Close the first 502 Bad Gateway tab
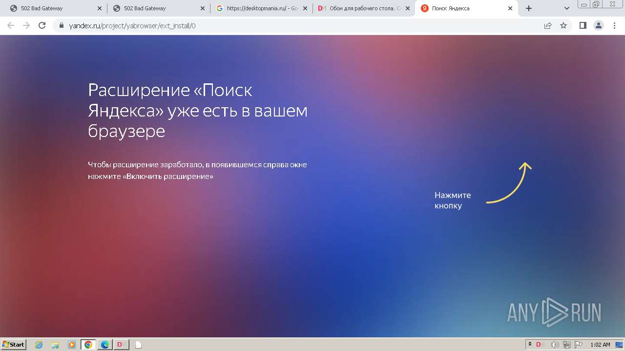This screenshot has height=351, width=625. [100, 8]
